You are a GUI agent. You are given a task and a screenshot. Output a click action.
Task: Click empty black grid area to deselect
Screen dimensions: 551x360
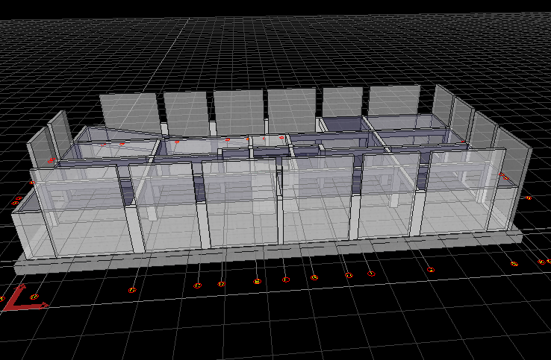[x=299, y=328]
